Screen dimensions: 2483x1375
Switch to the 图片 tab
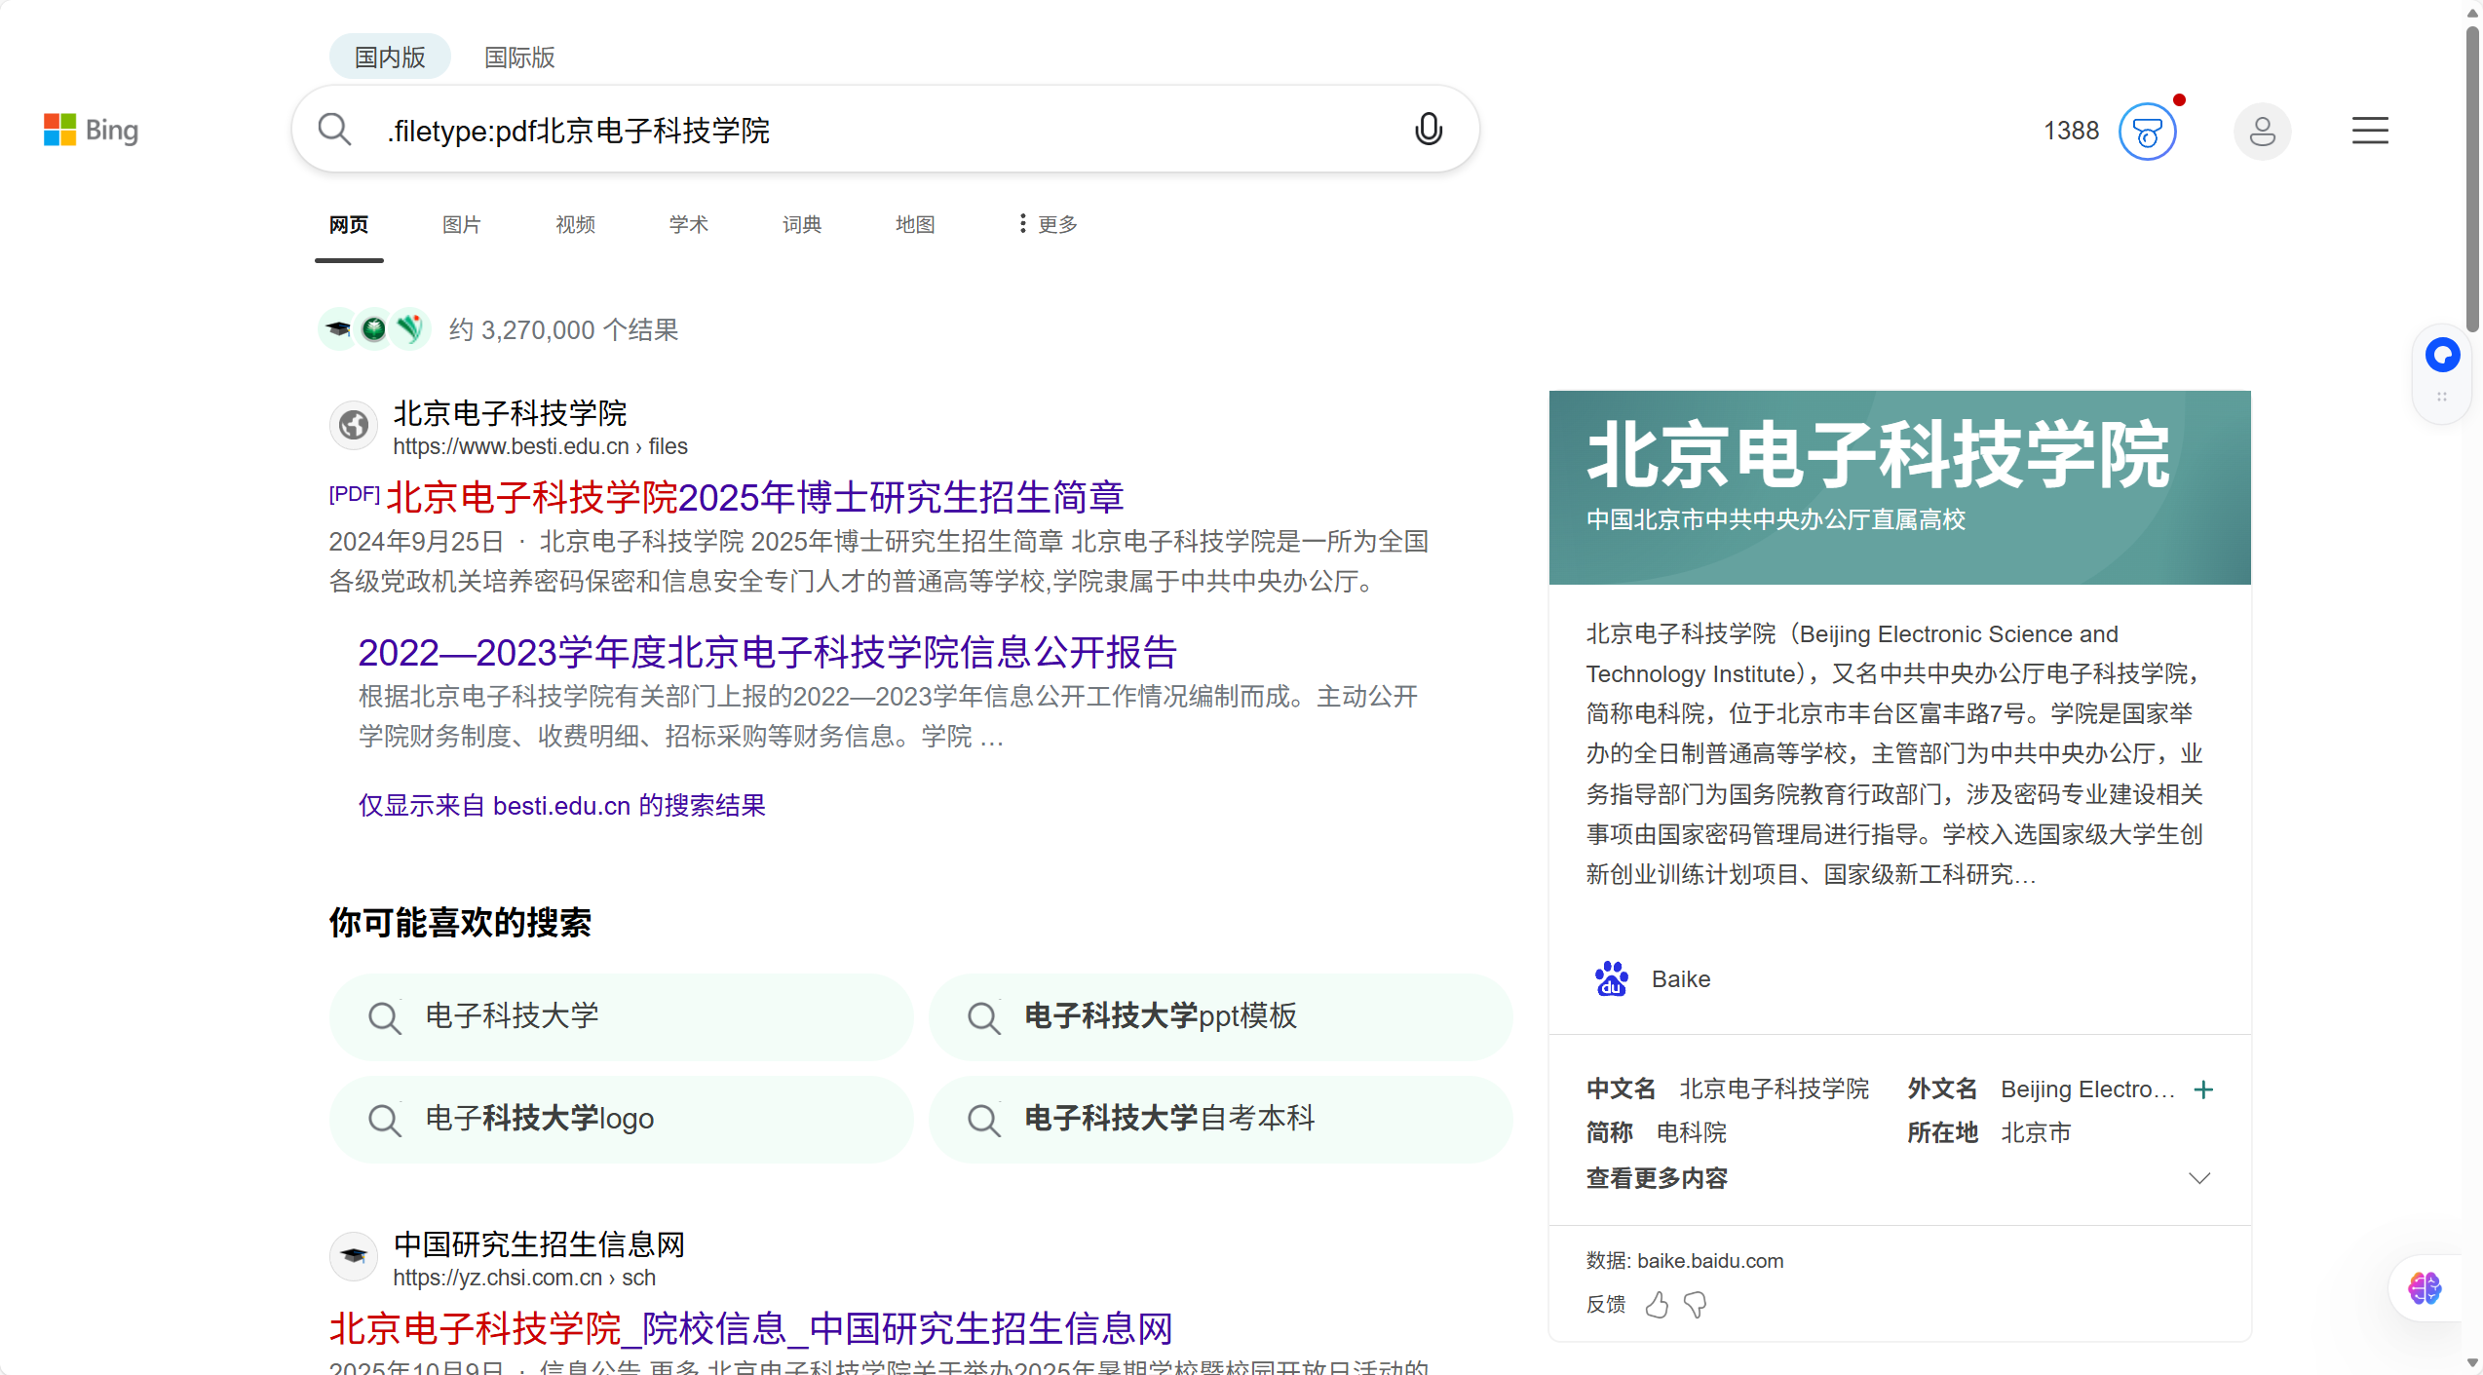click(461, 224)
